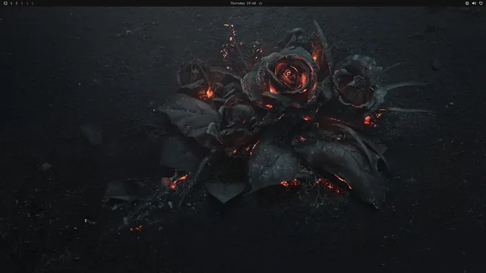This screenshot has height=273, width=486.
Task: Click the small icon beside the clock
Action: 260,3
